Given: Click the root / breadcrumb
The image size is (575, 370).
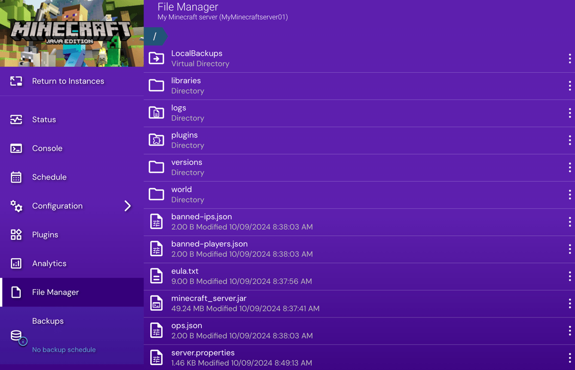Looking at the screenshot, I should coord(155,36).
